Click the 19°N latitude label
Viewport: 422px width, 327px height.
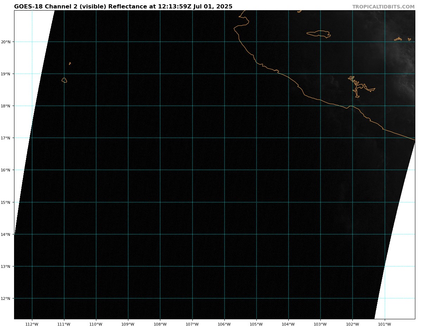click(x=6, y=74)
